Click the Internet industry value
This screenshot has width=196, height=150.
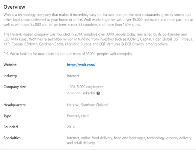tap(73, 76)
